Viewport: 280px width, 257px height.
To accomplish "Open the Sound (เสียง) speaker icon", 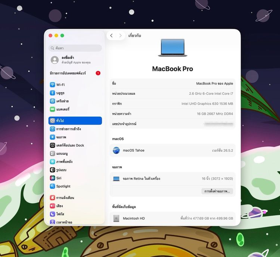I will pos(52,206).
